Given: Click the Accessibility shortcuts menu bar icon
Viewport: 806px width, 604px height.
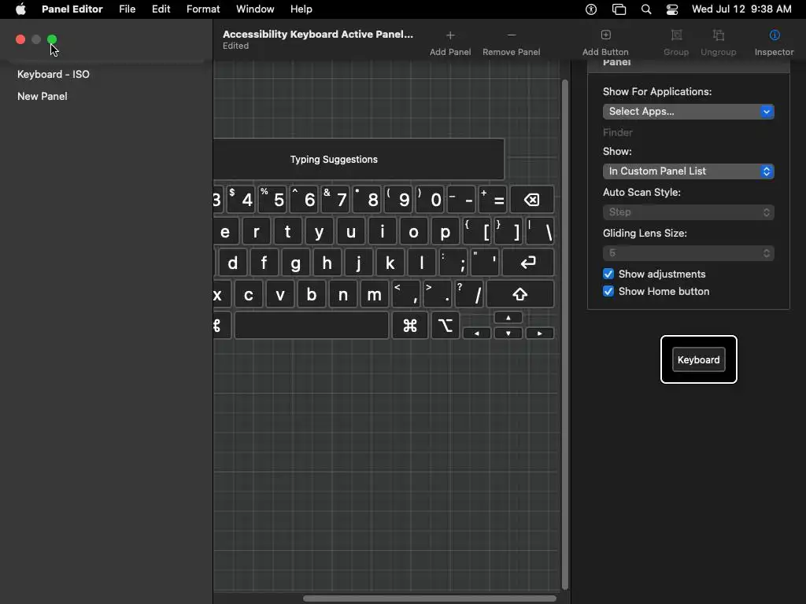Looking at the screenshot, I should click(x=591, y=9).
